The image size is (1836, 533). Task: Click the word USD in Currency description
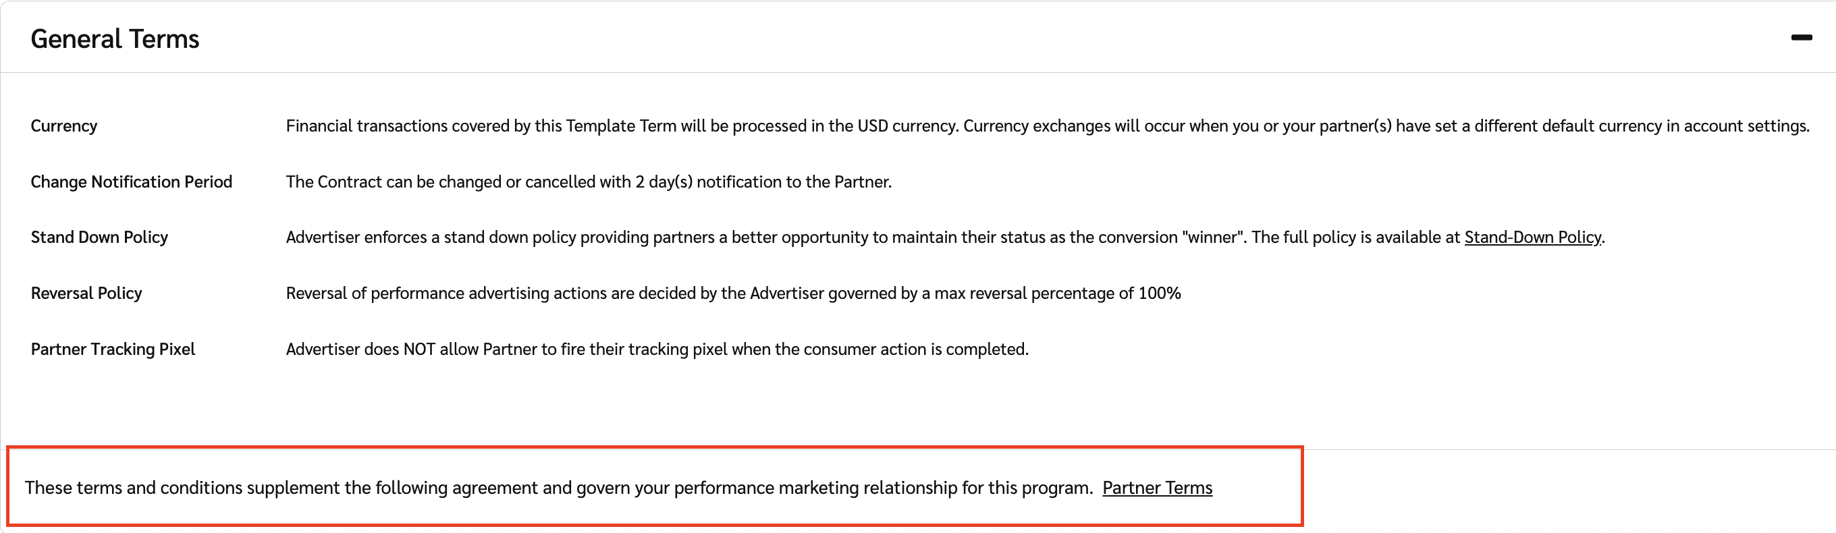pyautogui.click(x=872, y=126)
